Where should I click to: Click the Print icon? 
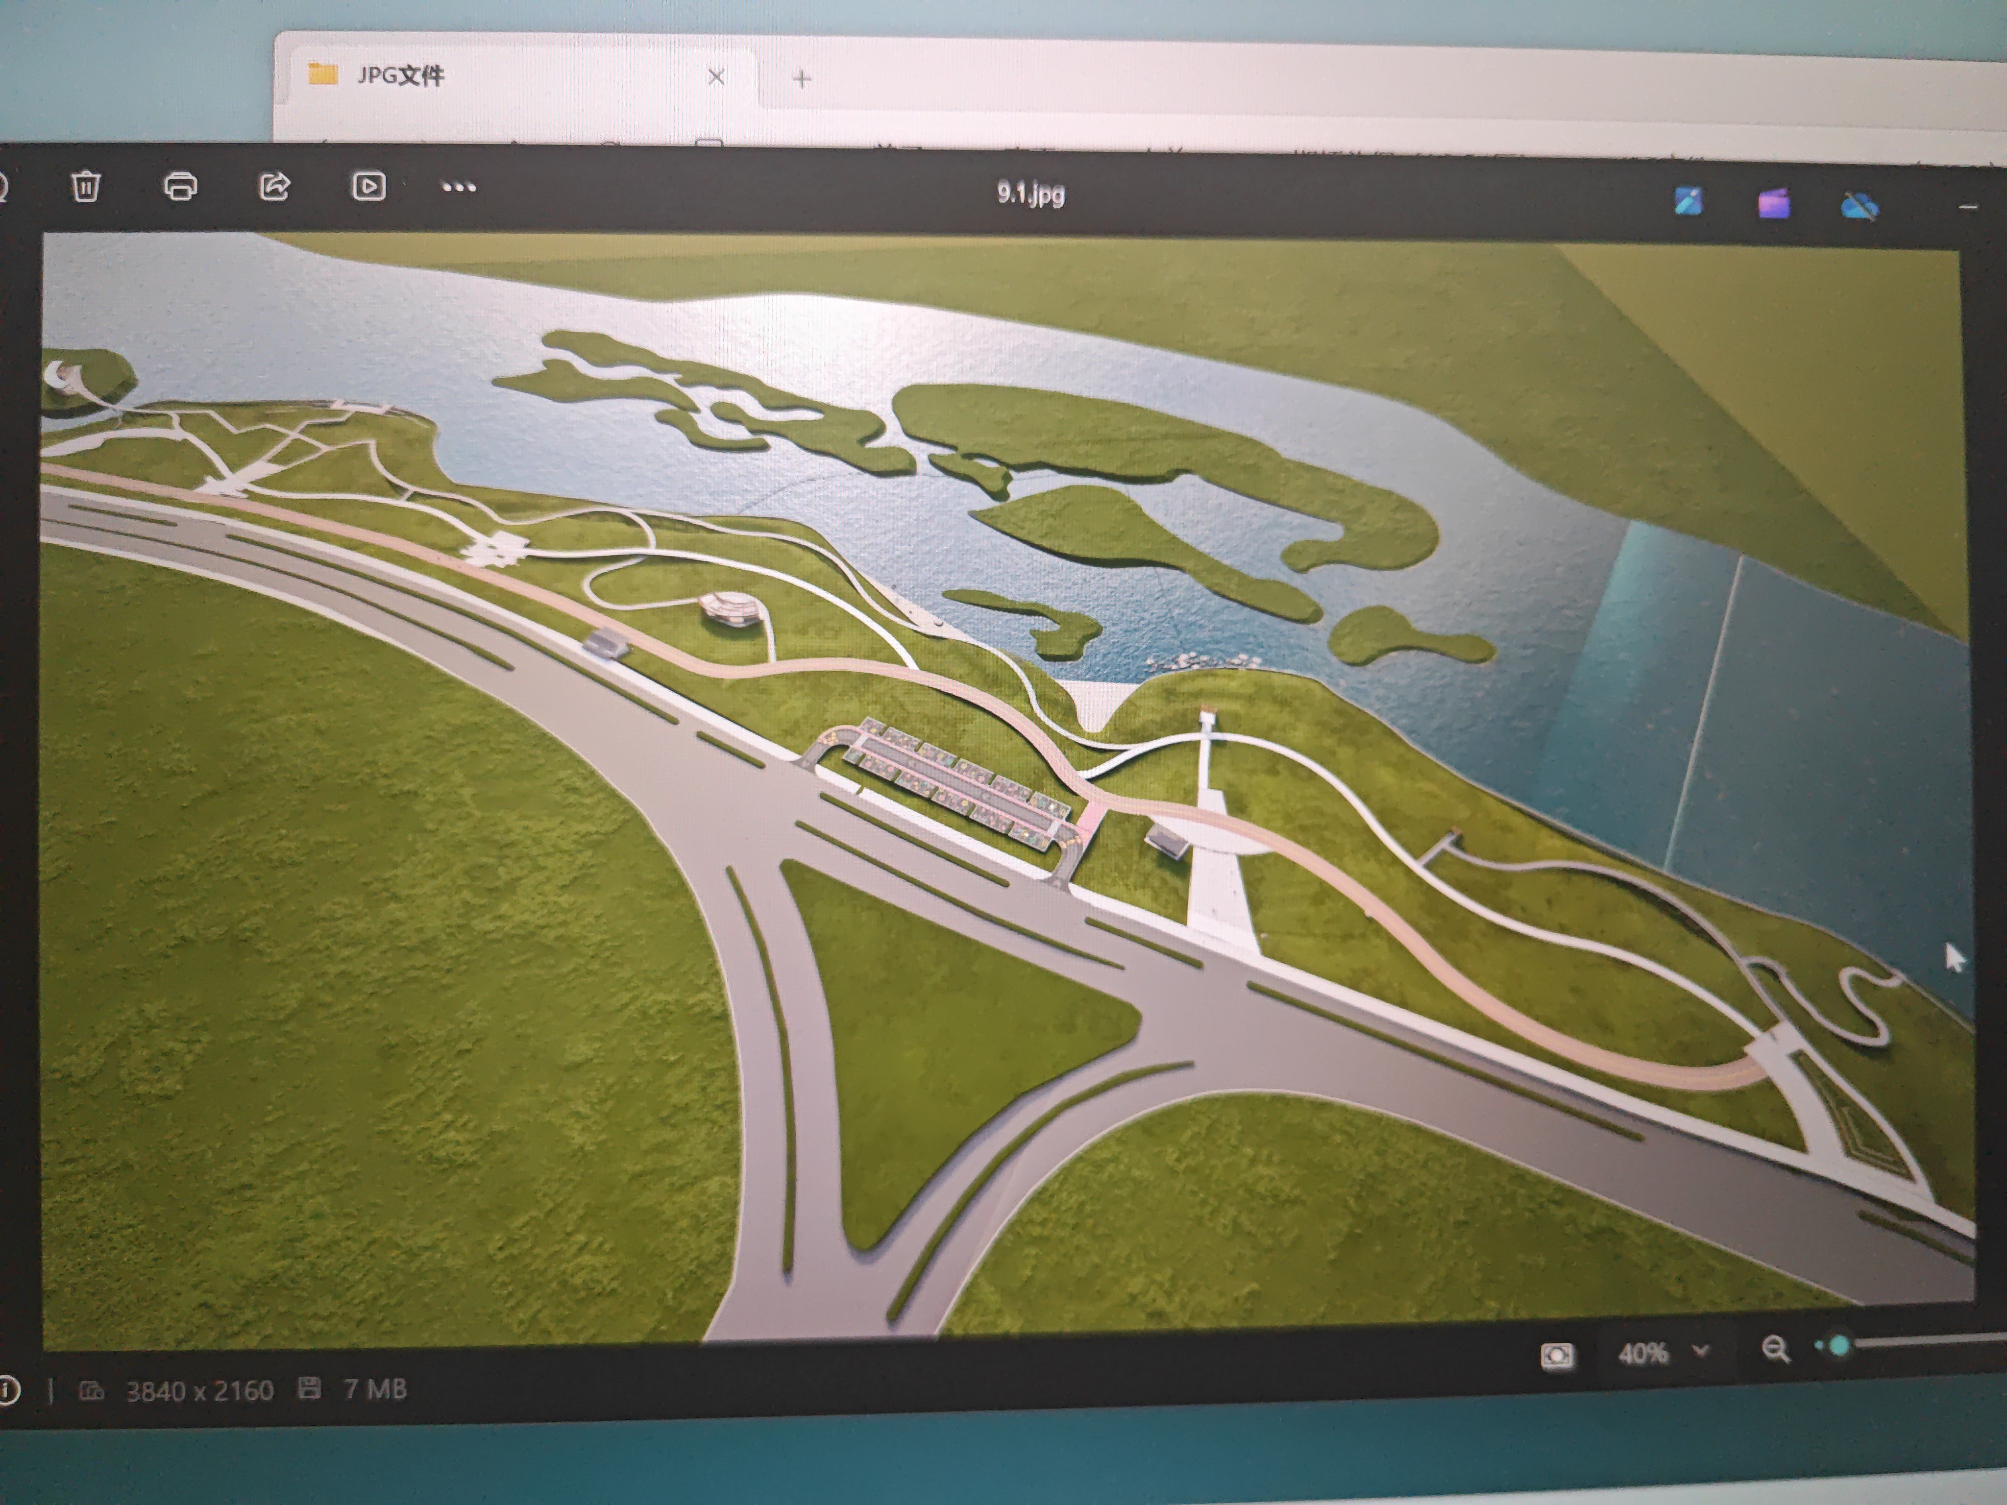pos(180,186)
